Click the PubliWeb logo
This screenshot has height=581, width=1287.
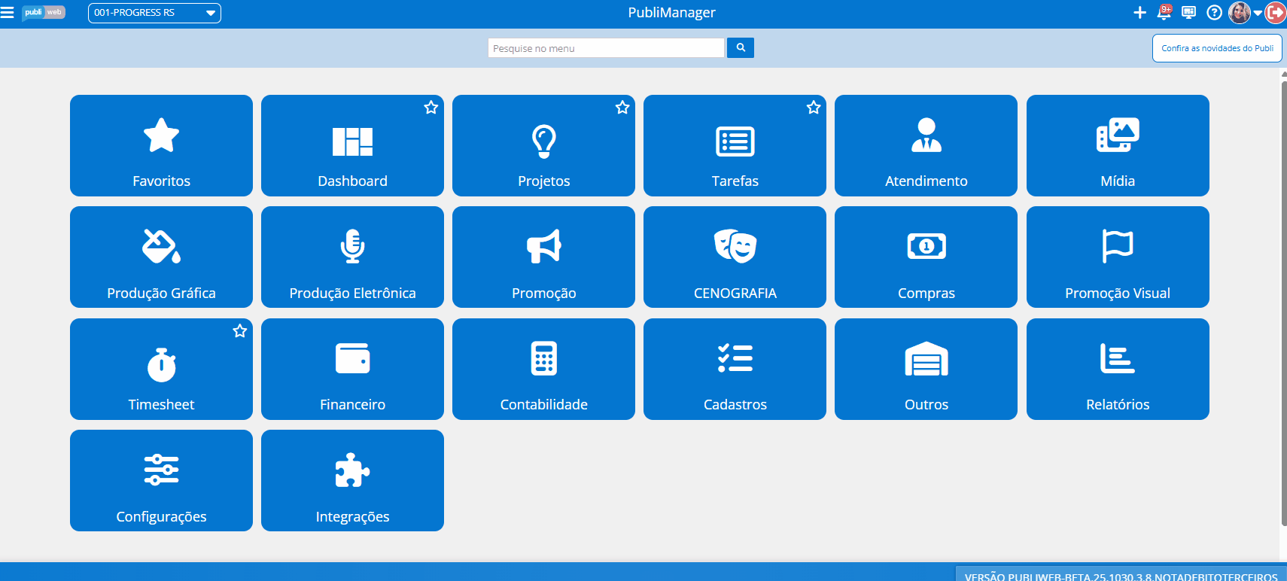(x=44, y=13)
